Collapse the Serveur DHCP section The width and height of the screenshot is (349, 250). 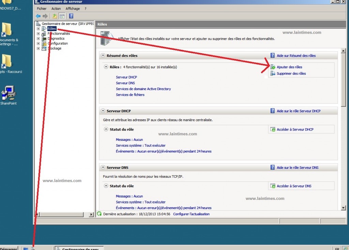[x=103, y=111]
